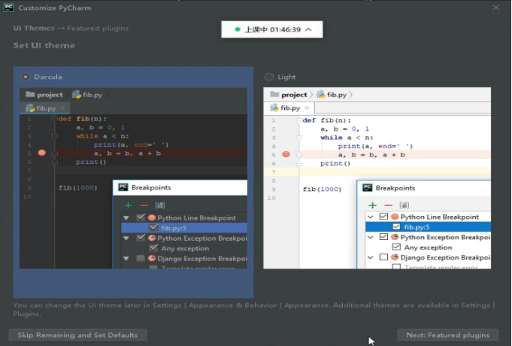Click Skip Remaining and Set Defaults

point(77,335)
